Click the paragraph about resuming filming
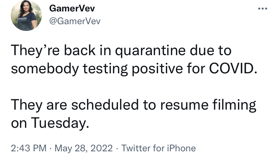The height and width of the screenshot is (154, 279). coord(133,114)
